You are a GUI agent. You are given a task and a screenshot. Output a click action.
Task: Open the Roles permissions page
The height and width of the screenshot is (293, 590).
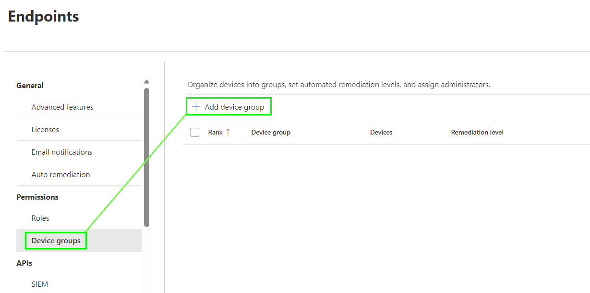point(40,218)
